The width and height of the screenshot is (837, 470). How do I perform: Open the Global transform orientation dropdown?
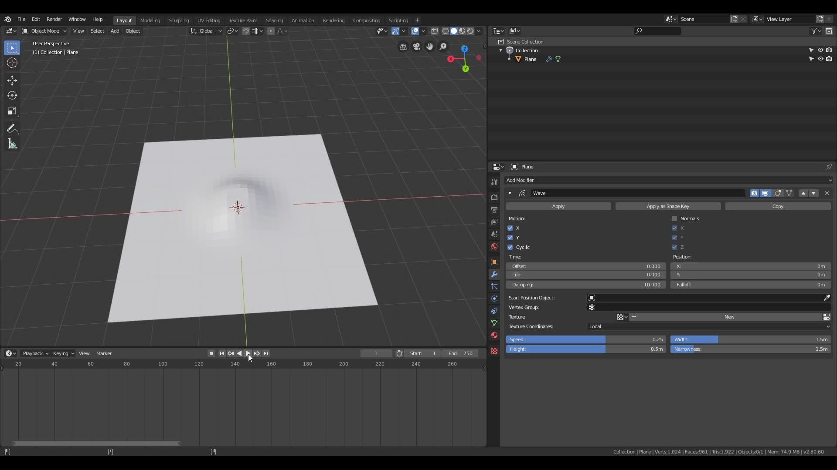(206, 31)
